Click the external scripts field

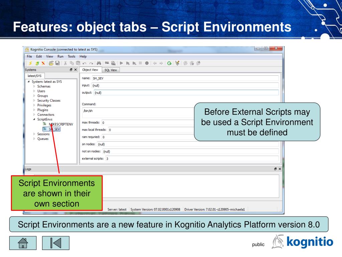[x=192, y=159]
